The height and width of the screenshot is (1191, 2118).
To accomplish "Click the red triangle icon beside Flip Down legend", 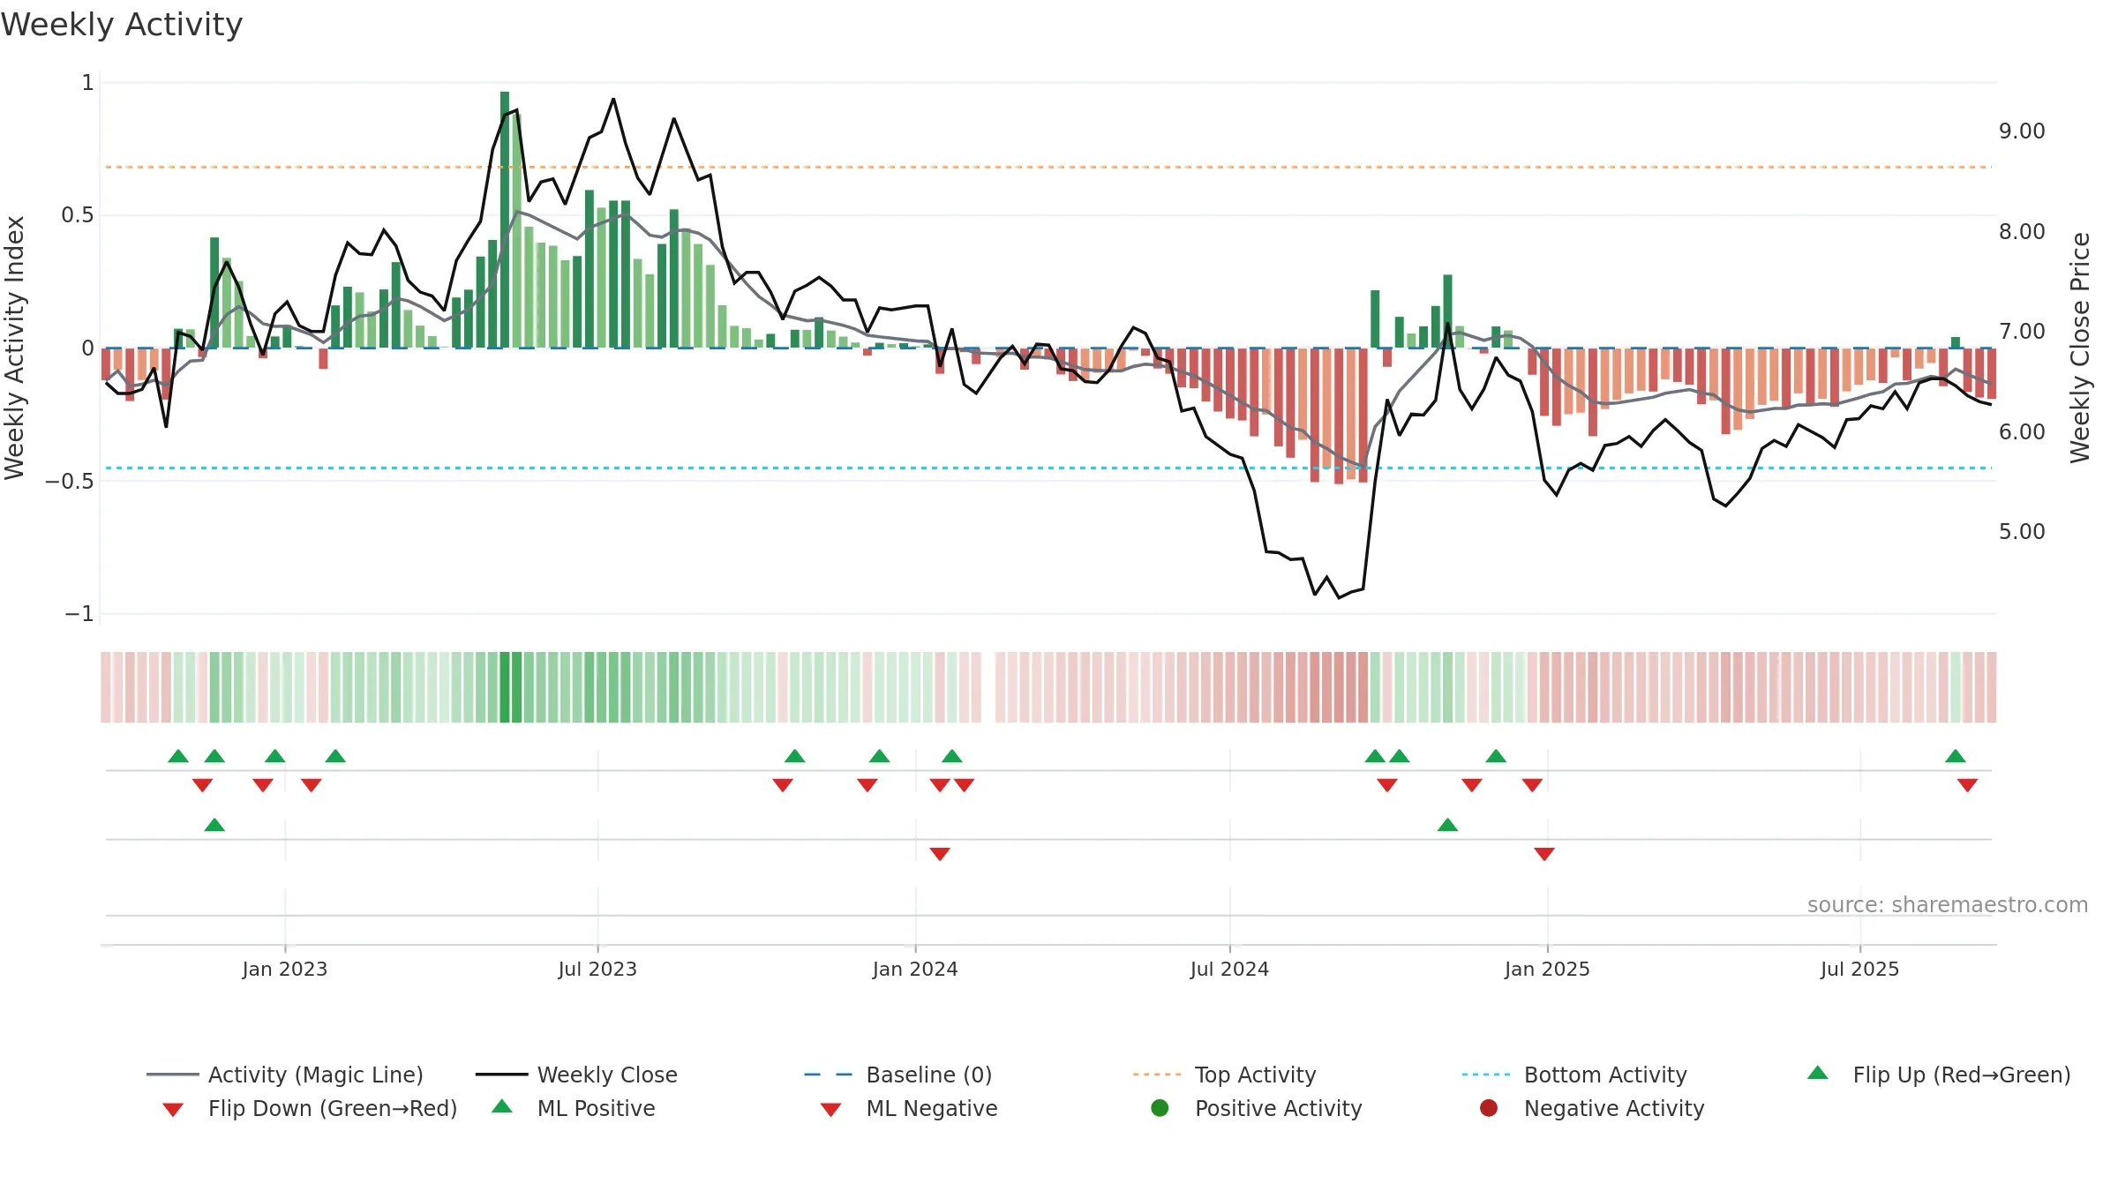I will [173, 1110].
